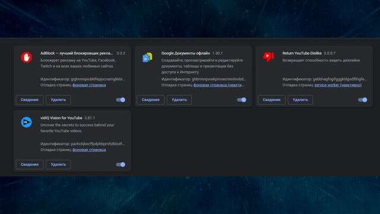380x214 pixels.
Task: Click Удалить for vidIQ Vision
Action: pyautogui.click(x=58, y=165)
